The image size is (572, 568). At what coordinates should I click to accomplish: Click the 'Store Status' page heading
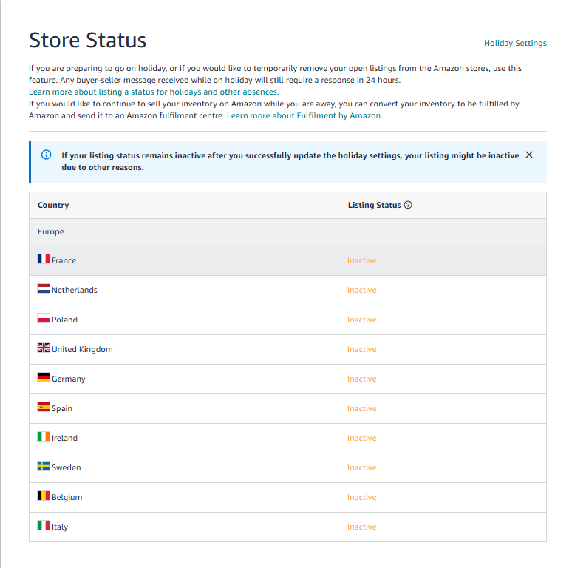[x=87, y=40]
